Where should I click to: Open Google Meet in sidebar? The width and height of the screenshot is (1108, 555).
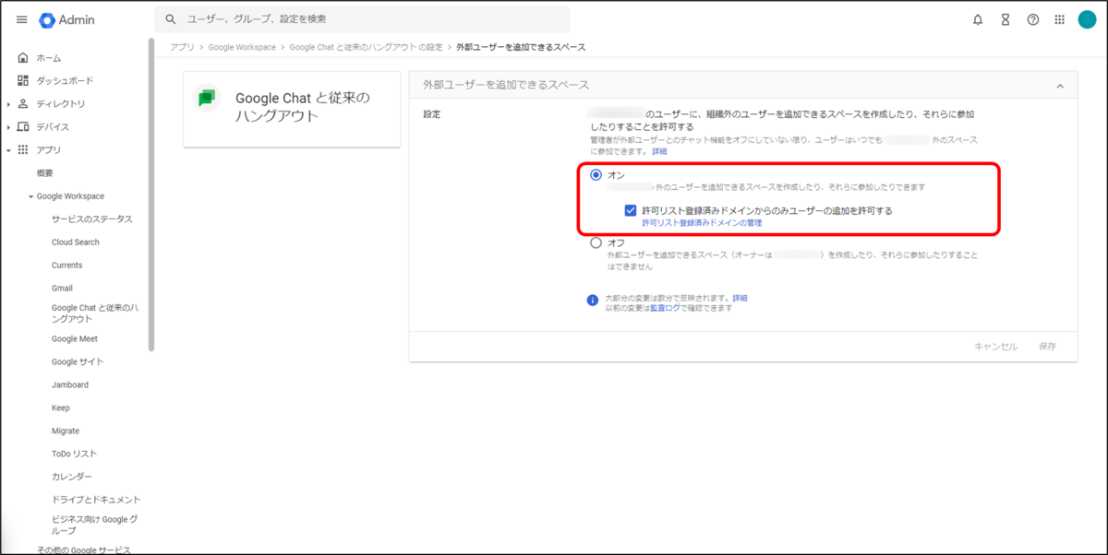[75, 339]
